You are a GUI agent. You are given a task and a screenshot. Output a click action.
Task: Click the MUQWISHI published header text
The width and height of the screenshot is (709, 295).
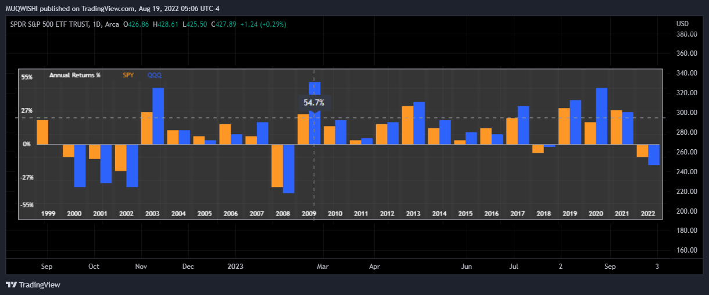pyautogui.click(x=113, y=8)
